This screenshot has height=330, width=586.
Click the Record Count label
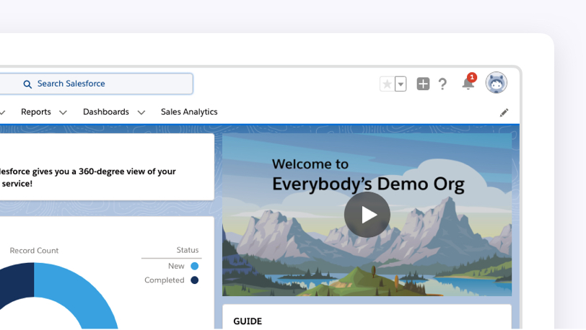coord(34,251)
